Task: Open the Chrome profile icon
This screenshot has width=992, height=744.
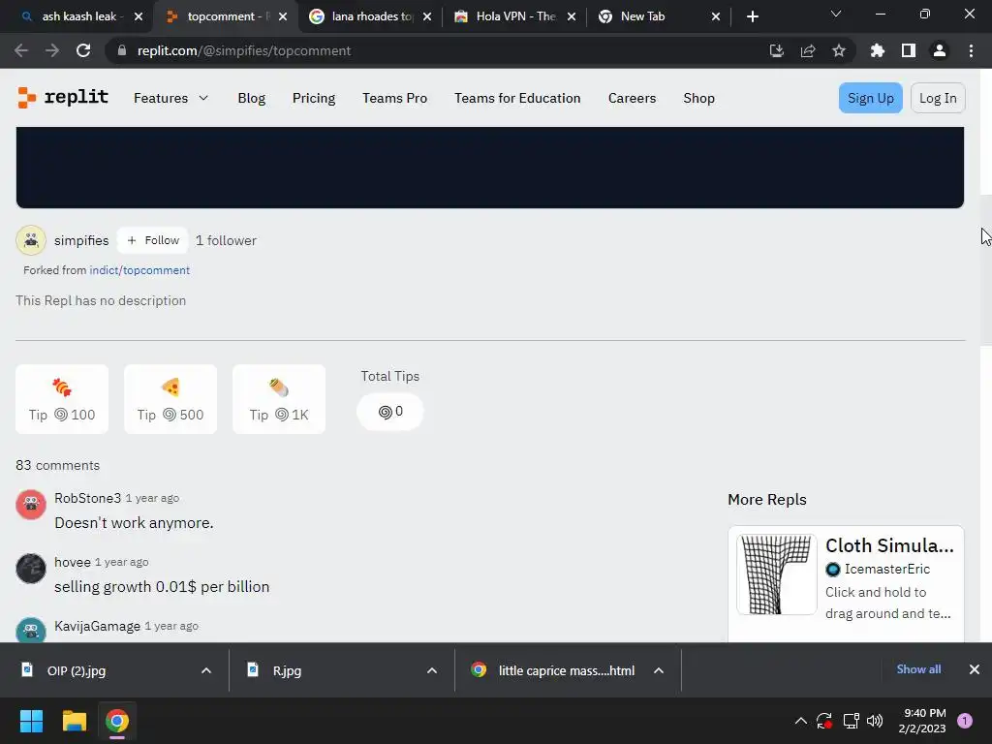Action: 940,50
